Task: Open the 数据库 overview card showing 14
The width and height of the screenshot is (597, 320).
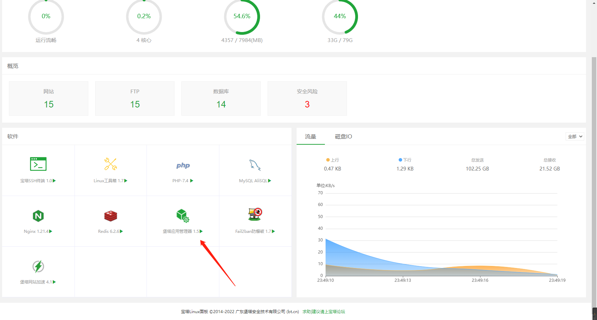Action: (221, 99)
